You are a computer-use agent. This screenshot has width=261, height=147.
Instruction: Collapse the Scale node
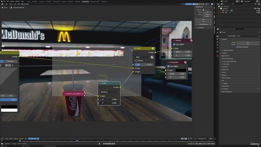(100, 83)
